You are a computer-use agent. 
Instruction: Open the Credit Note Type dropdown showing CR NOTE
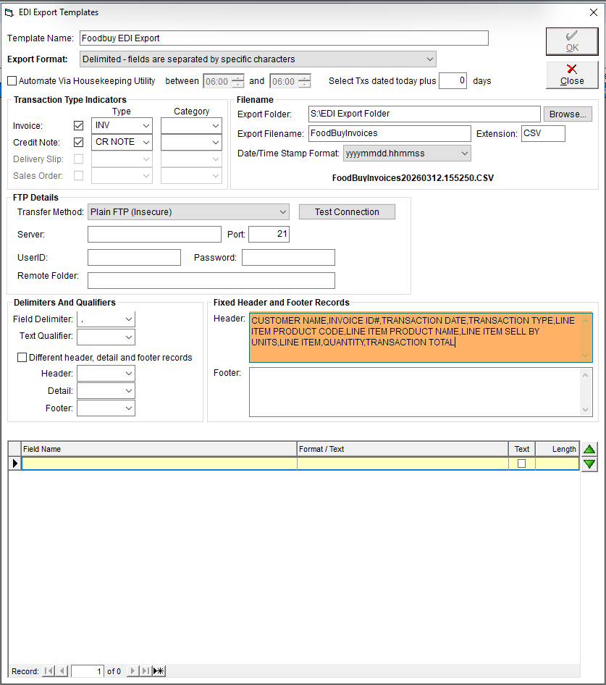pyautogui.click(x=146, y=143)
